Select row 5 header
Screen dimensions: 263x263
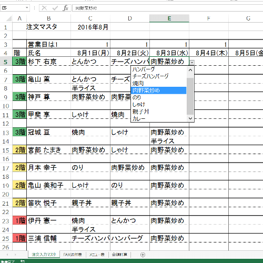[6, 62]
